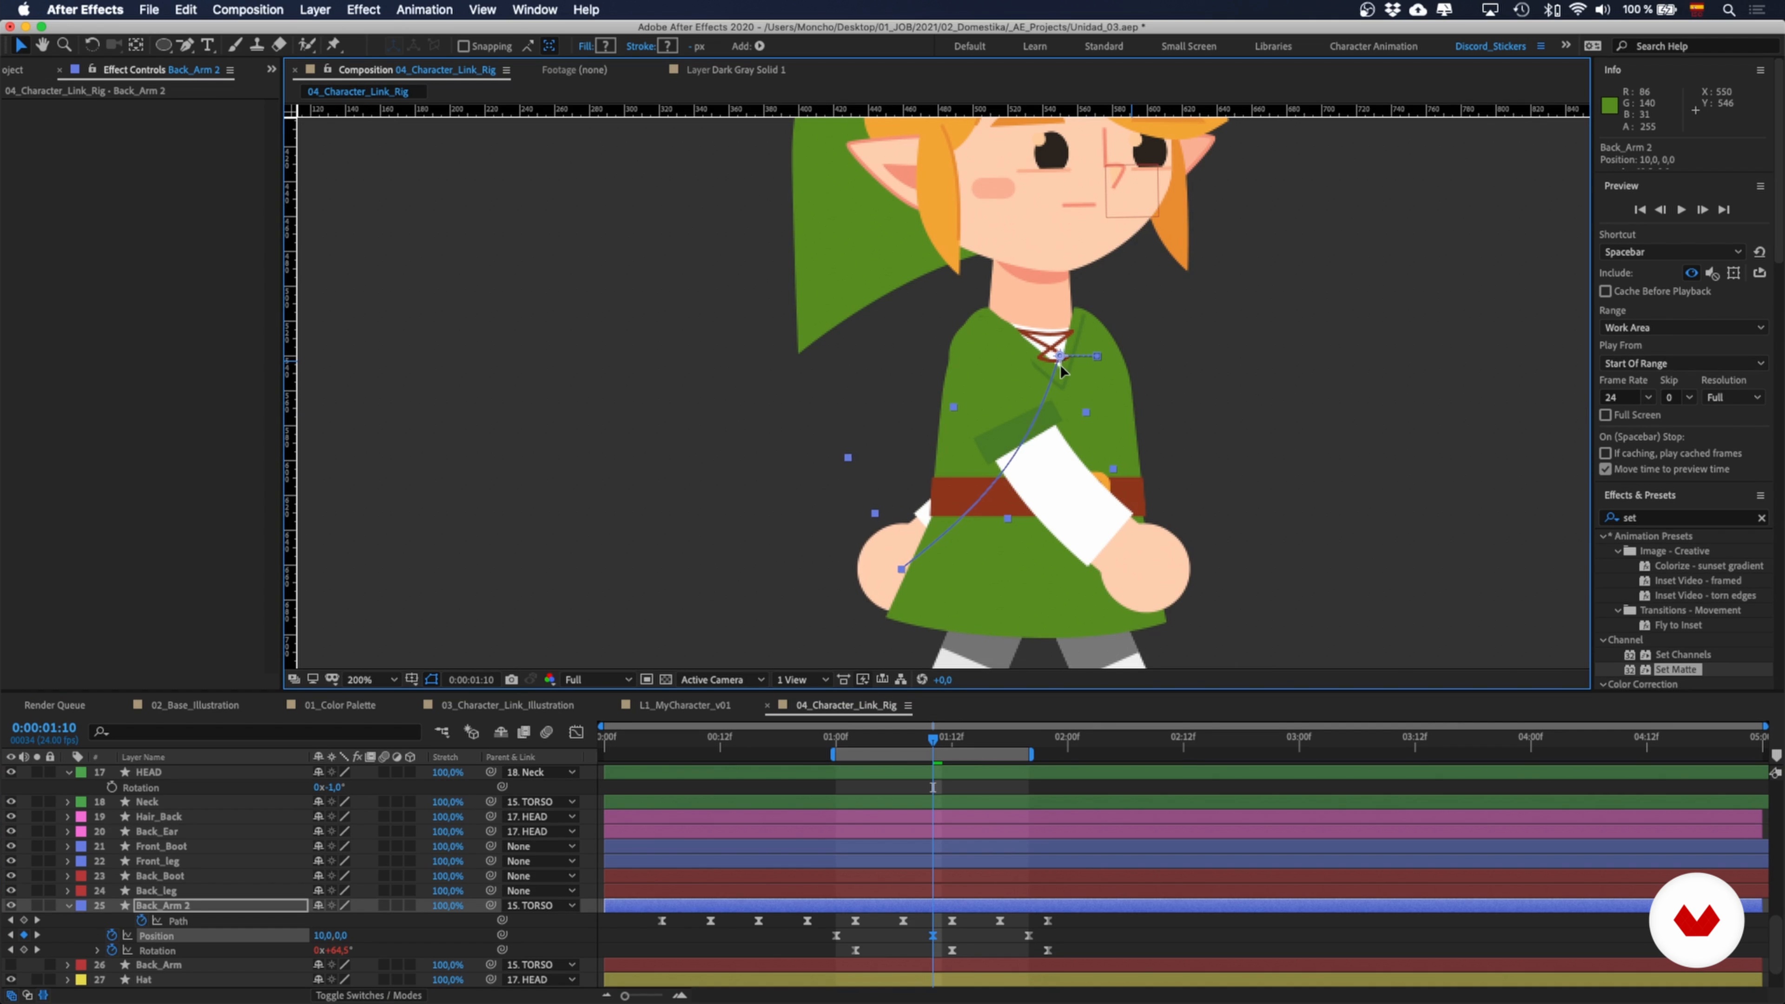Collapse the Back_Arm 2 layer

pos(69,905)
